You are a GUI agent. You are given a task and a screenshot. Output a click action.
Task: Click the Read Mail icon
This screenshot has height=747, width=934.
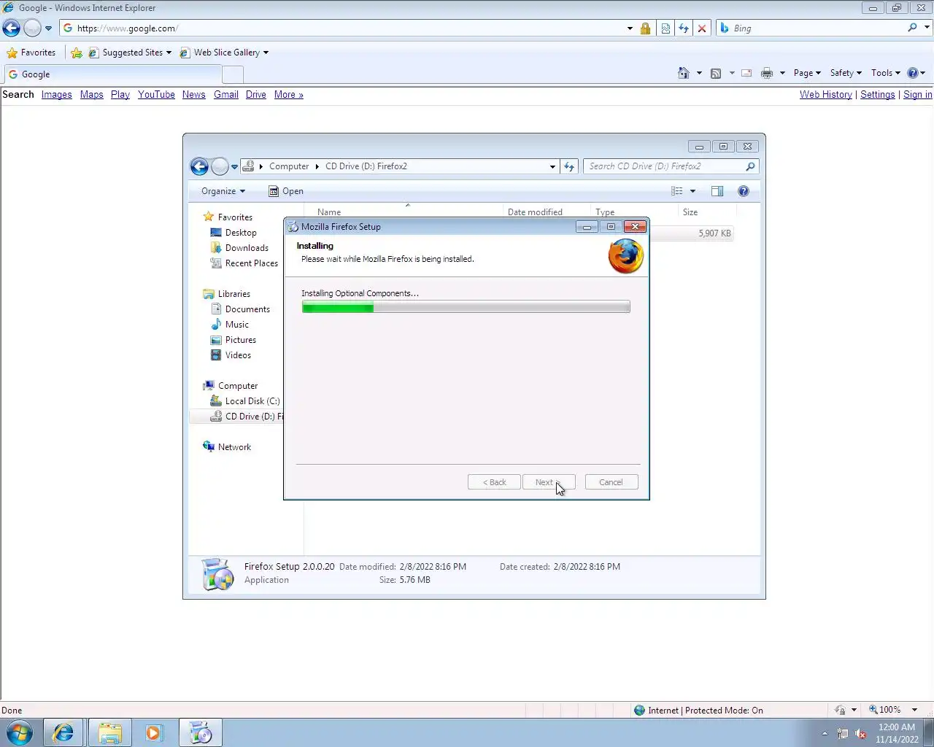(746, 73)
